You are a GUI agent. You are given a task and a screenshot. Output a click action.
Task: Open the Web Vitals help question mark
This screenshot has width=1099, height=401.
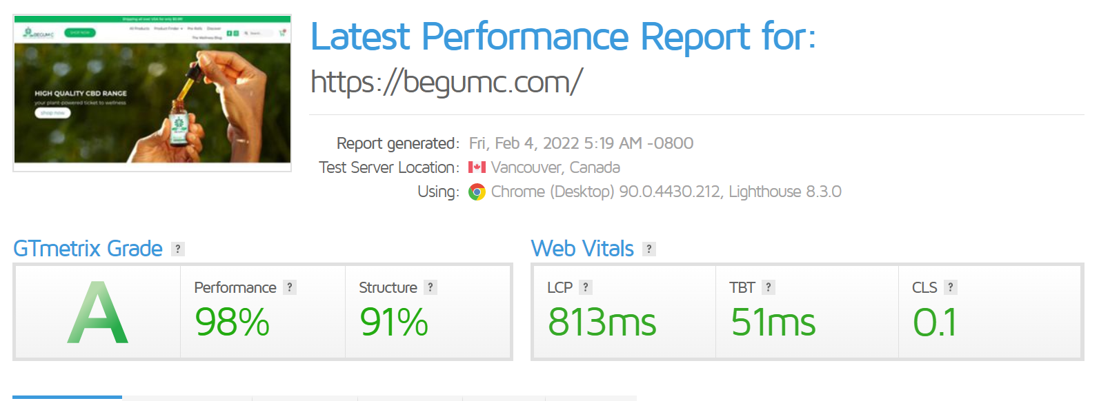648,249
